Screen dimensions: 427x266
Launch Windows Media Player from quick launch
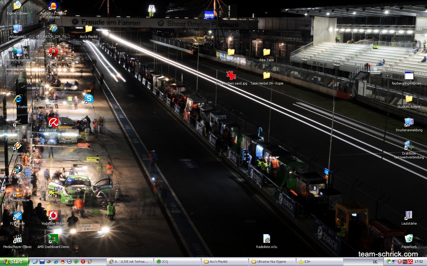tap(69, 262)
